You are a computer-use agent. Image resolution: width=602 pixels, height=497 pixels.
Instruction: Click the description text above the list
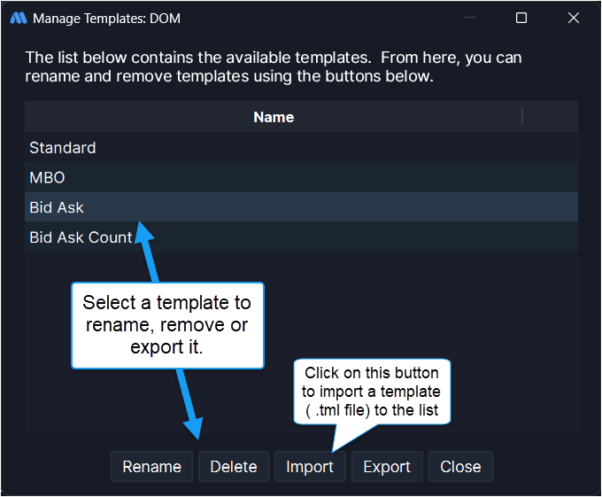[274, 66]
